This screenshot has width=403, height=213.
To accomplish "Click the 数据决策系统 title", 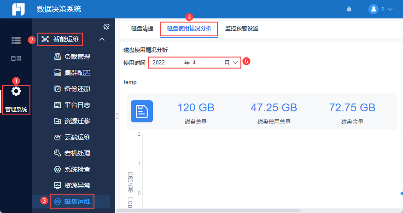I will (59, 9).
